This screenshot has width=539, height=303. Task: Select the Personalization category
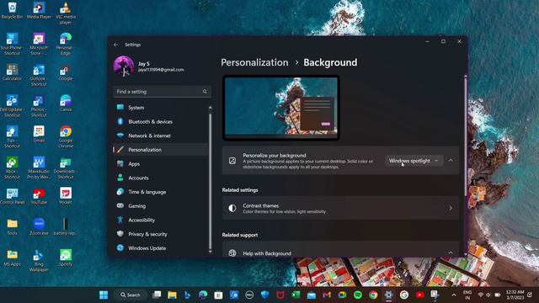pyautogui.click(x=160, y=150)
